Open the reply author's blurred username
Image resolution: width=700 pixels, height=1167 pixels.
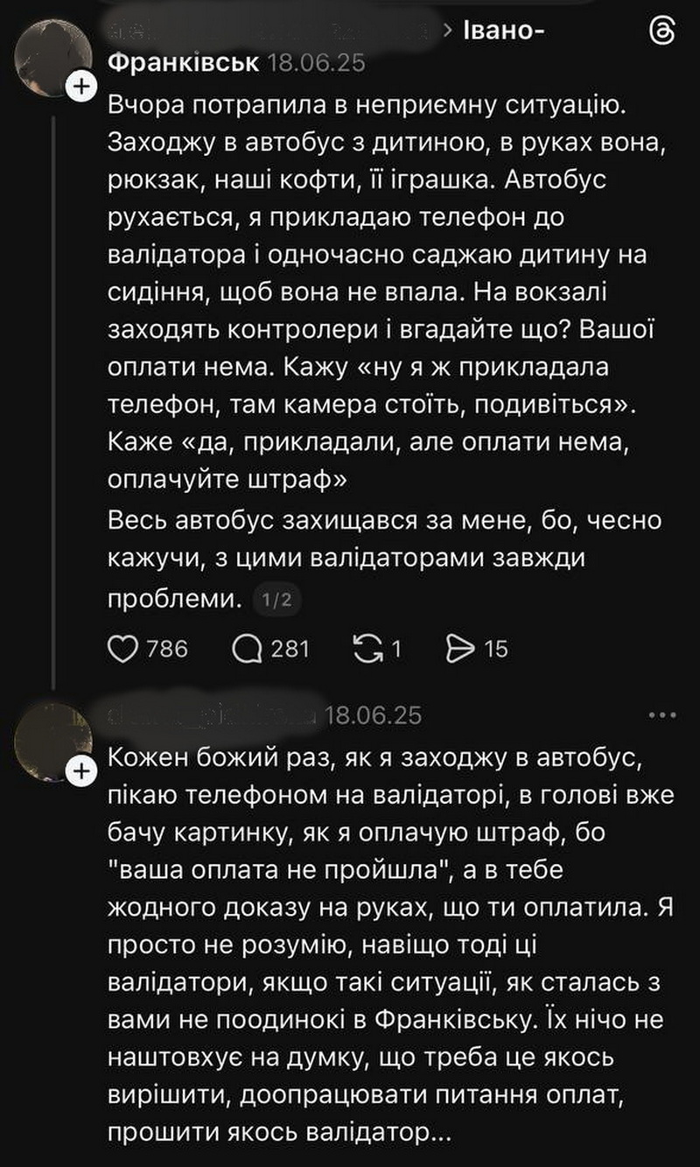[x=210, y=716]
